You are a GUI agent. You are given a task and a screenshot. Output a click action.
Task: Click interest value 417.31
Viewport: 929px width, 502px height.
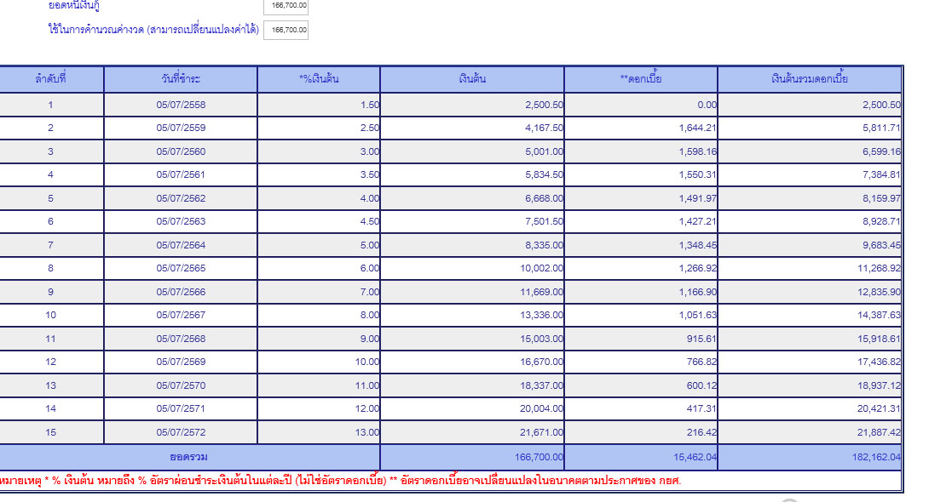(701, 408)
